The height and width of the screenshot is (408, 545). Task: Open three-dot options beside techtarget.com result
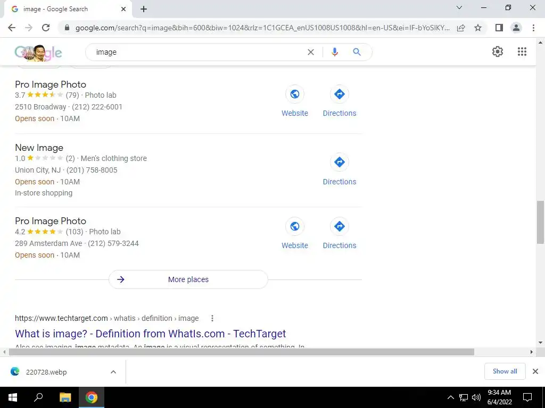tap(212, 318)
